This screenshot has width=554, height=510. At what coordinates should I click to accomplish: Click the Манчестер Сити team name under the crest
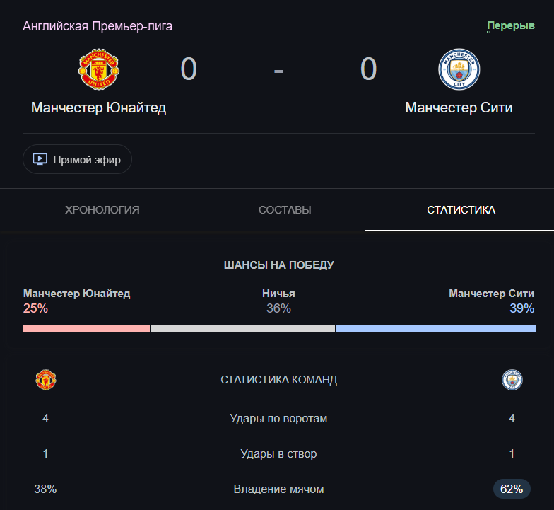click(x=459, y=108)
